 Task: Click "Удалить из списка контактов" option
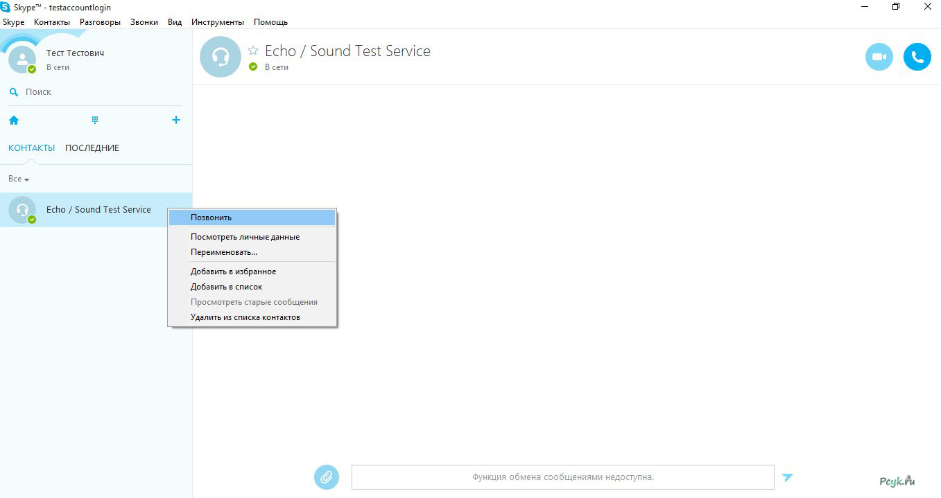[x=245, y=317]
